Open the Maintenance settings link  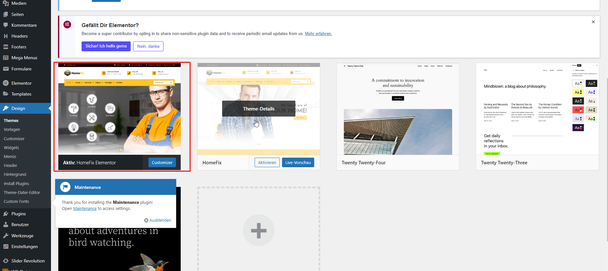85,208
